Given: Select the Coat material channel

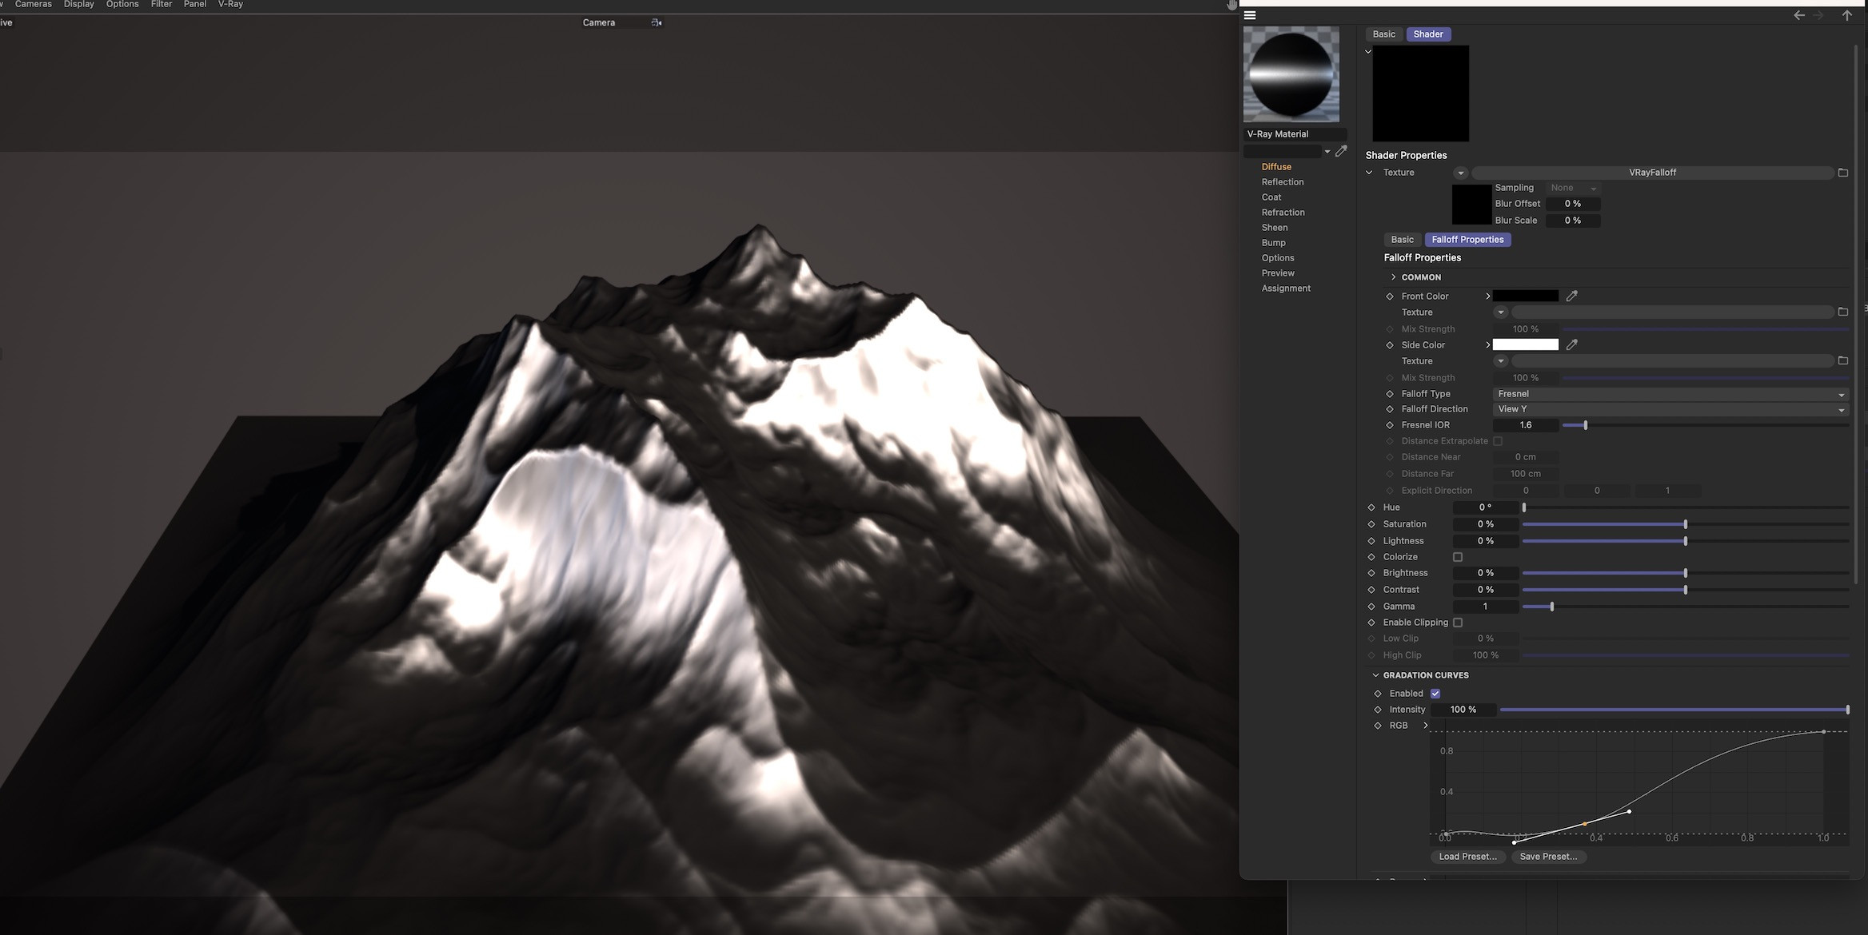Looking at the screenshot, I should pos(1271,197).
